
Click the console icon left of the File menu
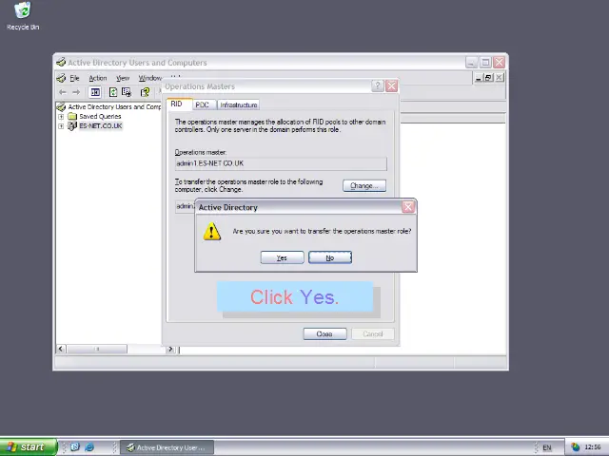[61, 78]
